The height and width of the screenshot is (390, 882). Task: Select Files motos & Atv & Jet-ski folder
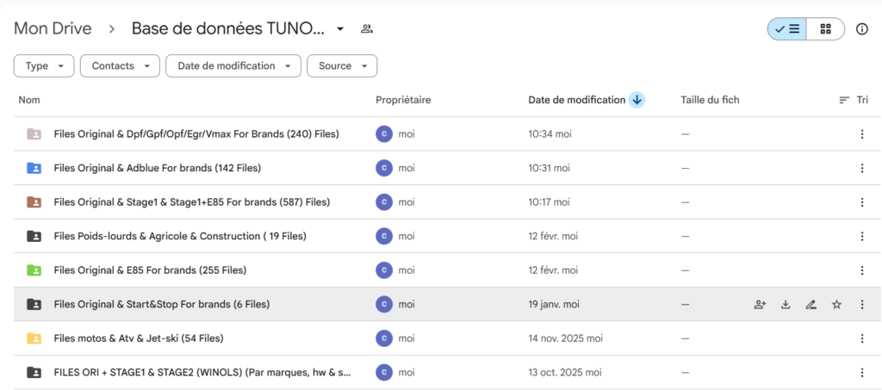coord(139,338)
